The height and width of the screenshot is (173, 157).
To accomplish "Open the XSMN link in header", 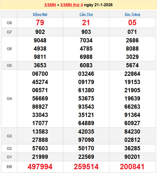I will pyautogui.click(x=50, y=5).
